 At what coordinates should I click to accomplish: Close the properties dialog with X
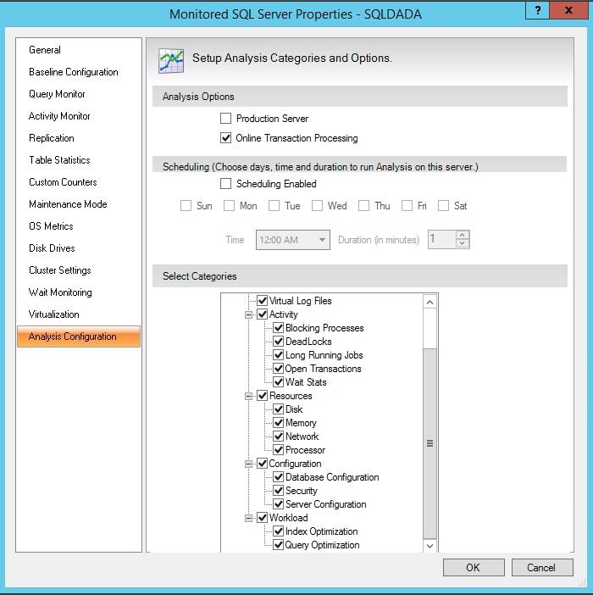click(568, 10)
